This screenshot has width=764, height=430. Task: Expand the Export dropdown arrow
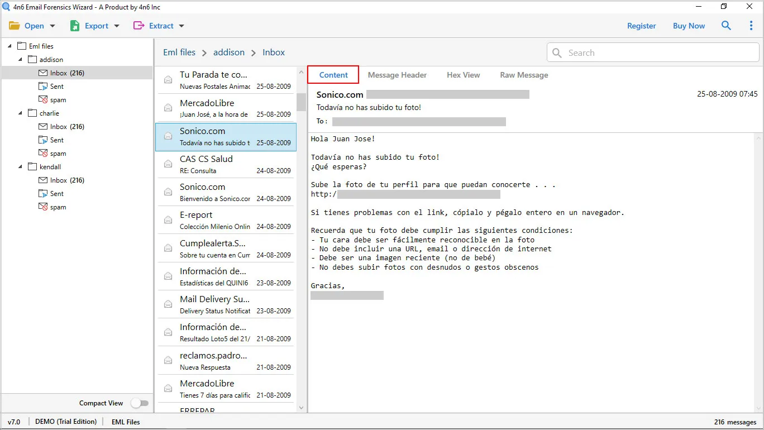click(117, 26)
